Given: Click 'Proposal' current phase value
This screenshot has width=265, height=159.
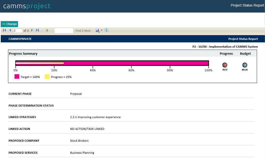Looking at the screenshot, I should (76, 94).
